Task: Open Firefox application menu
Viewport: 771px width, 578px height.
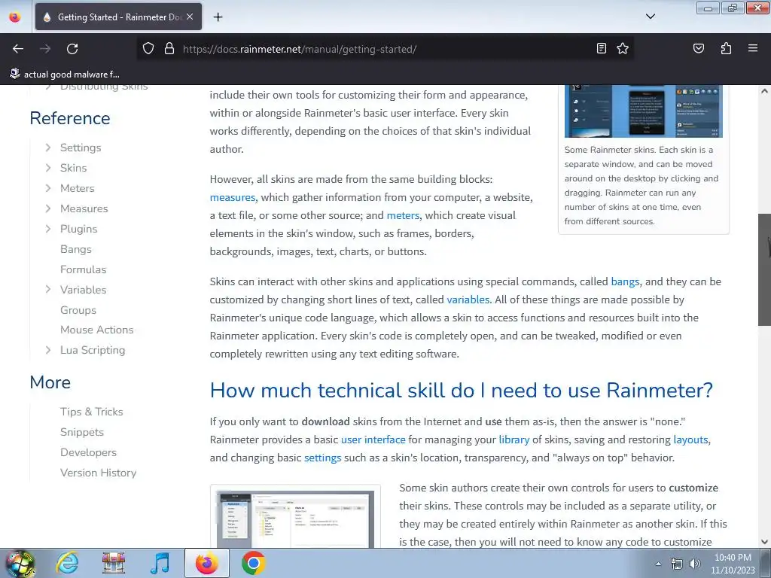Action: [x=753, y=48]
